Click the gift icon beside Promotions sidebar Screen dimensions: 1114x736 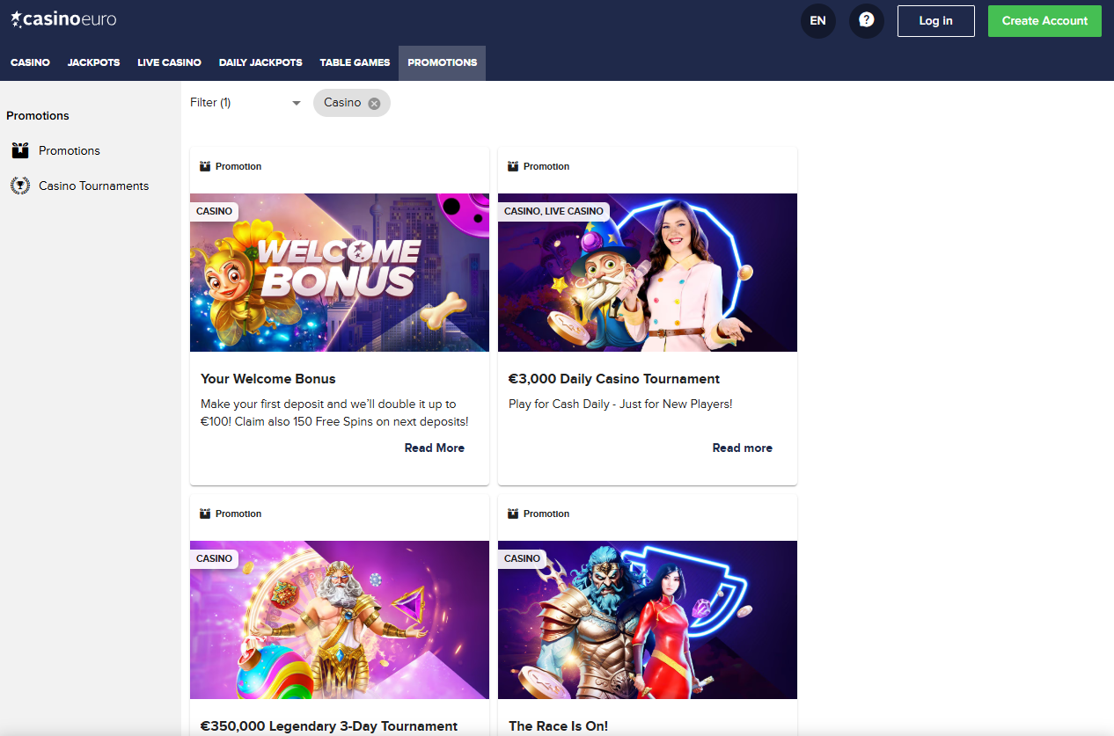pyautogui.click(x=20, y=150)
